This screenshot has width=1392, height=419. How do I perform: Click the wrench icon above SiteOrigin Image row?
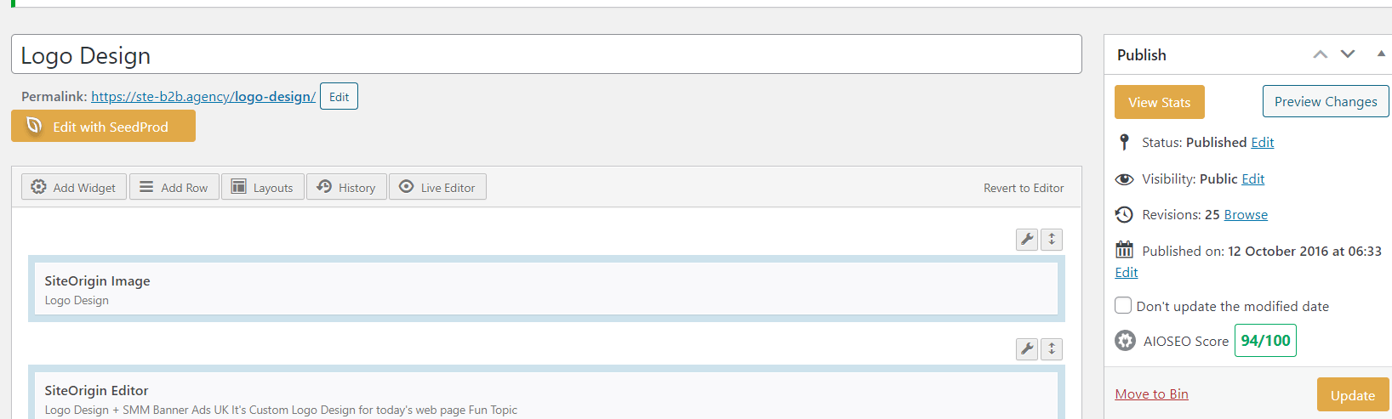click(1027, 240)
